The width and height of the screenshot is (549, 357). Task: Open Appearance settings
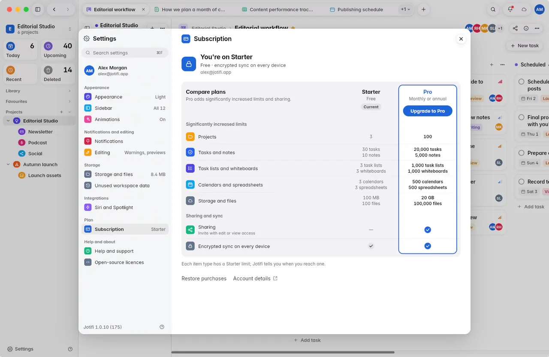[x=125, y=97]
